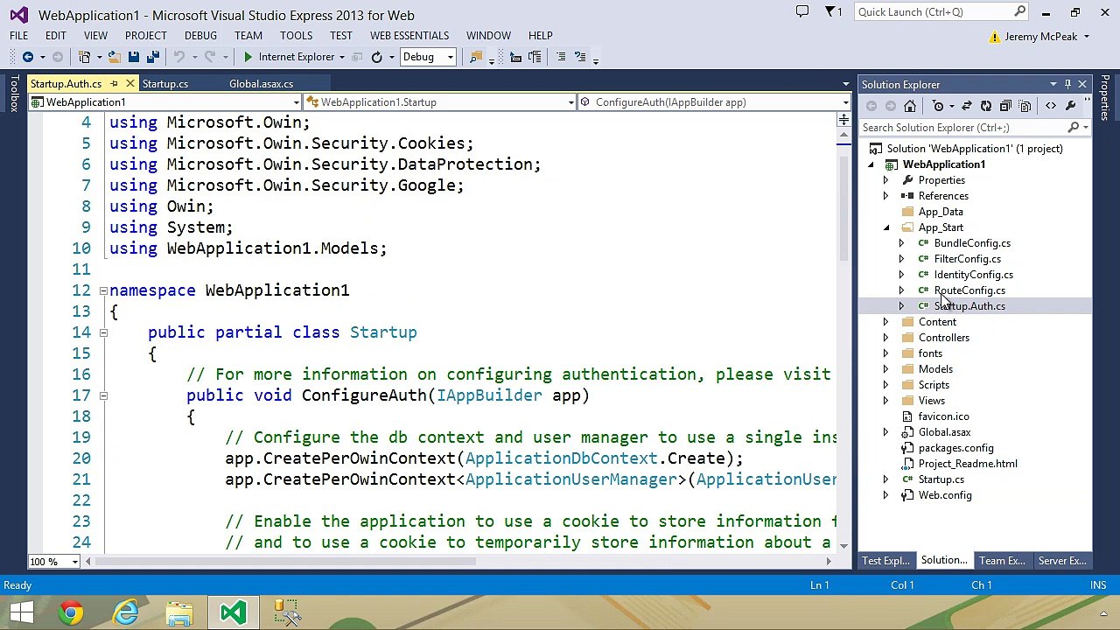Image resolution: width=1120 pixels, height=630 pixels.
Task: Click the Properties wrench icon in Solution Explorer
Action: point(1070,106)
